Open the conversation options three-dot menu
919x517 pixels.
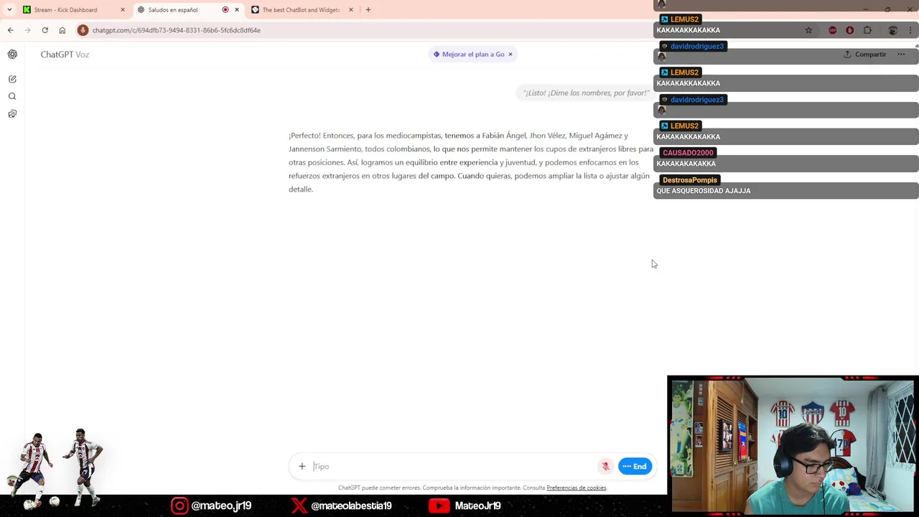point(901,55)
